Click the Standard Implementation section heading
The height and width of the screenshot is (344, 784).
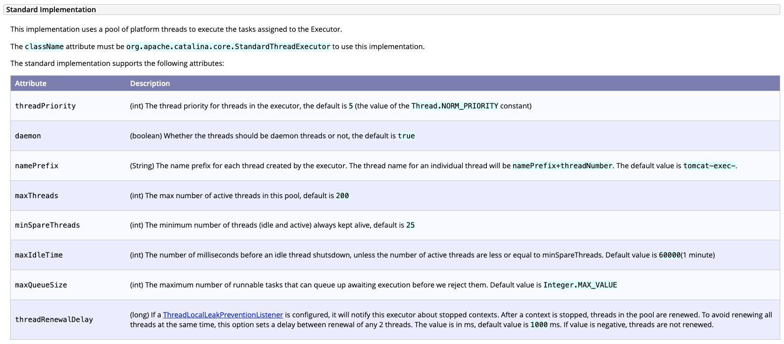[x=51, y=10]
